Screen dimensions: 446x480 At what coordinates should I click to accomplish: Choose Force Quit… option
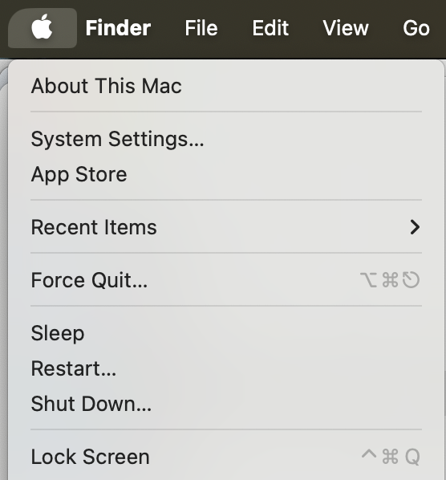226,280
